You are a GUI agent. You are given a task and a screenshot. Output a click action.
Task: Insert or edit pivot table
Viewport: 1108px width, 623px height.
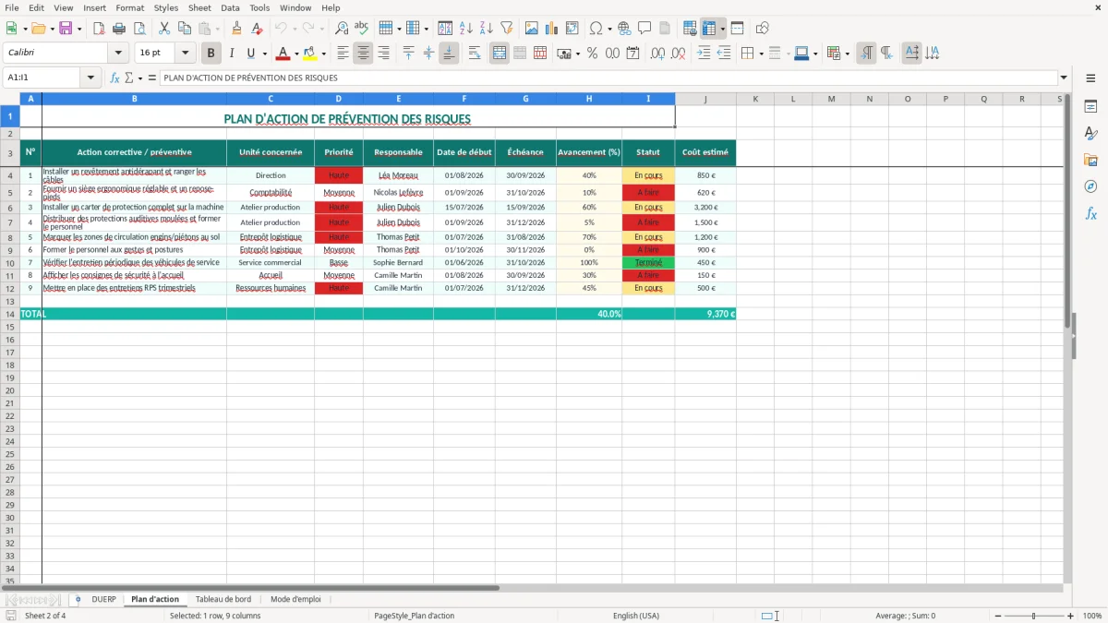(x=572, y=29)
